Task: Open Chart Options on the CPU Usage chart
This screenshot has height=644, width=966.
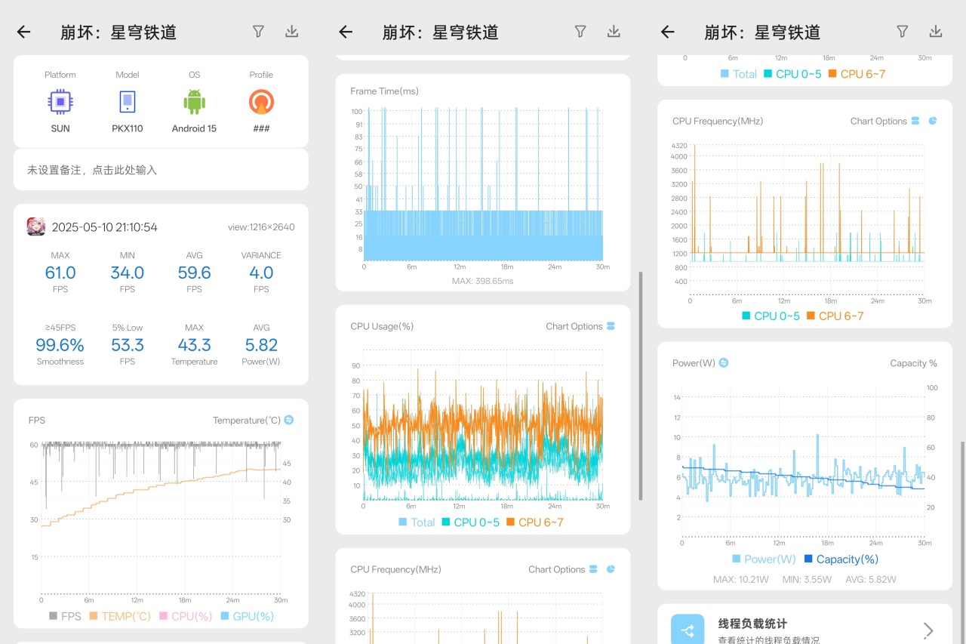Action: tap(574, 326)
